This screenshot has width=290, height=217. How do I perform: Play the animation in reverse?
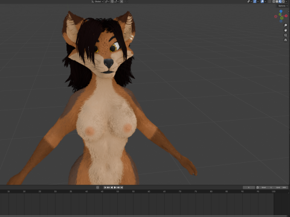[112, 187]
